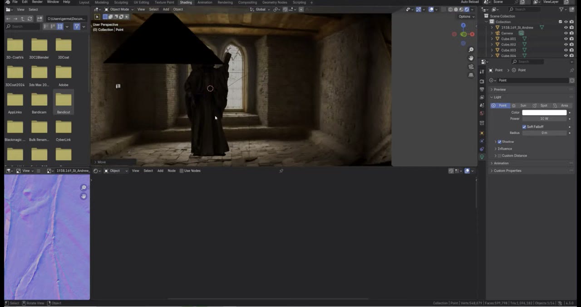Screen dimensions: 581x307
Task: Open the Output properties tab
Action: [482, 89]
